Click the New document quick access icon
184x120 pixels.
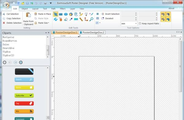[x=14, y=3]
